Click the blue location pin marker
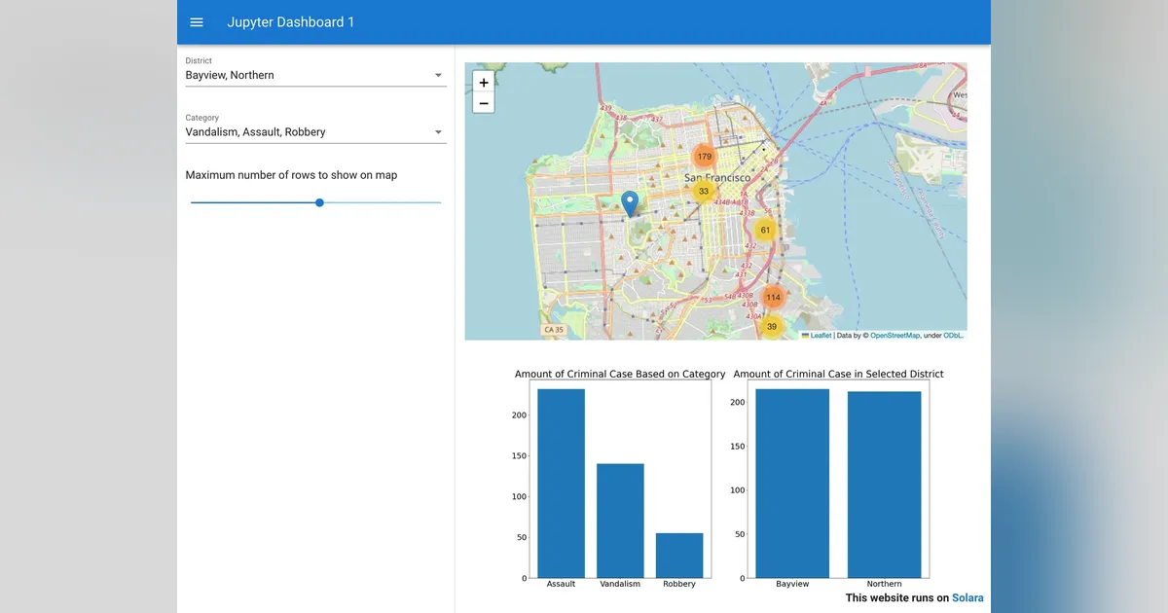The height and width of the screenshot is (613, 1168). 630,203
